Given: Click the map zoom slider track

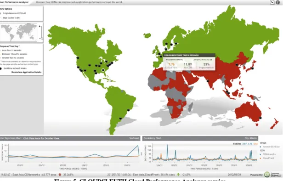Looking at the screenshot, I should 42,33.
